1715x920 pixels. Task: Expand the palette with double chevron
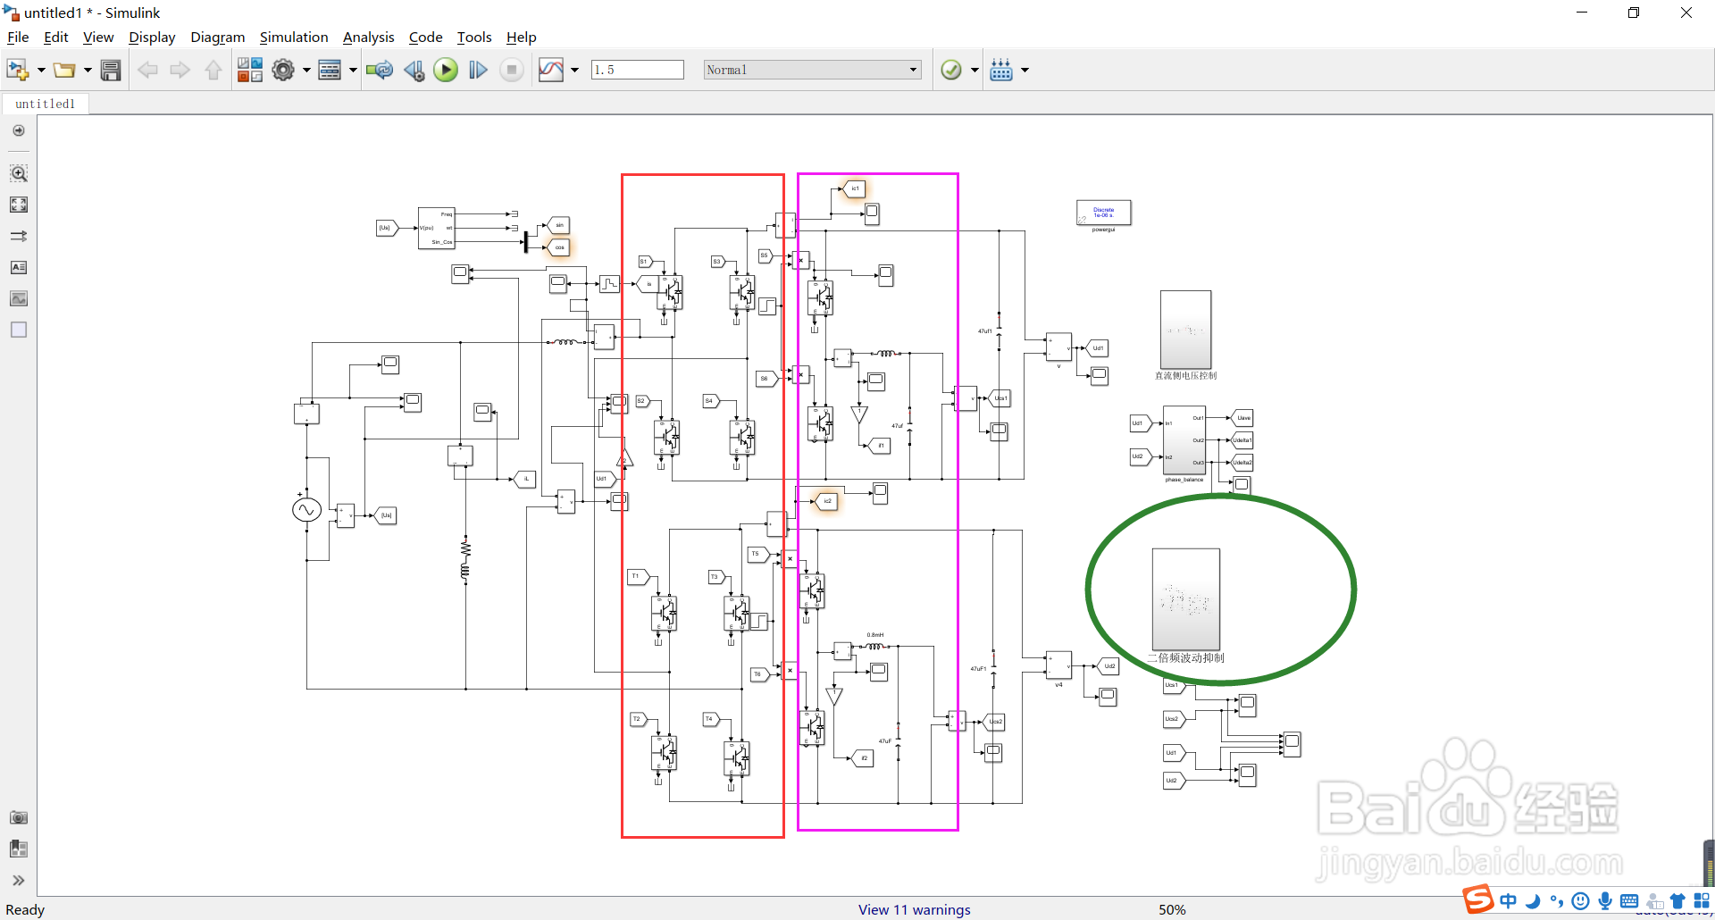click(x=19, y=880)
